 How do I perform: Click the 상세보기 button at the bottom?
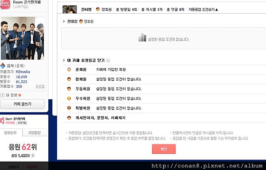[x=14, y=167]
